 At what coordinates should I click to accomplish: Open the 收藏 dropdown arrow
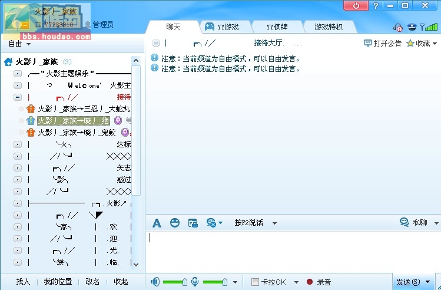point(435,44)
